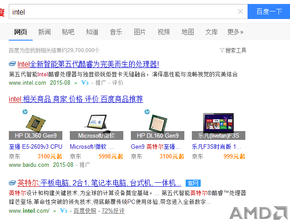Click the 百度一下 search button

pyautogui.click(x=269, y=11)
